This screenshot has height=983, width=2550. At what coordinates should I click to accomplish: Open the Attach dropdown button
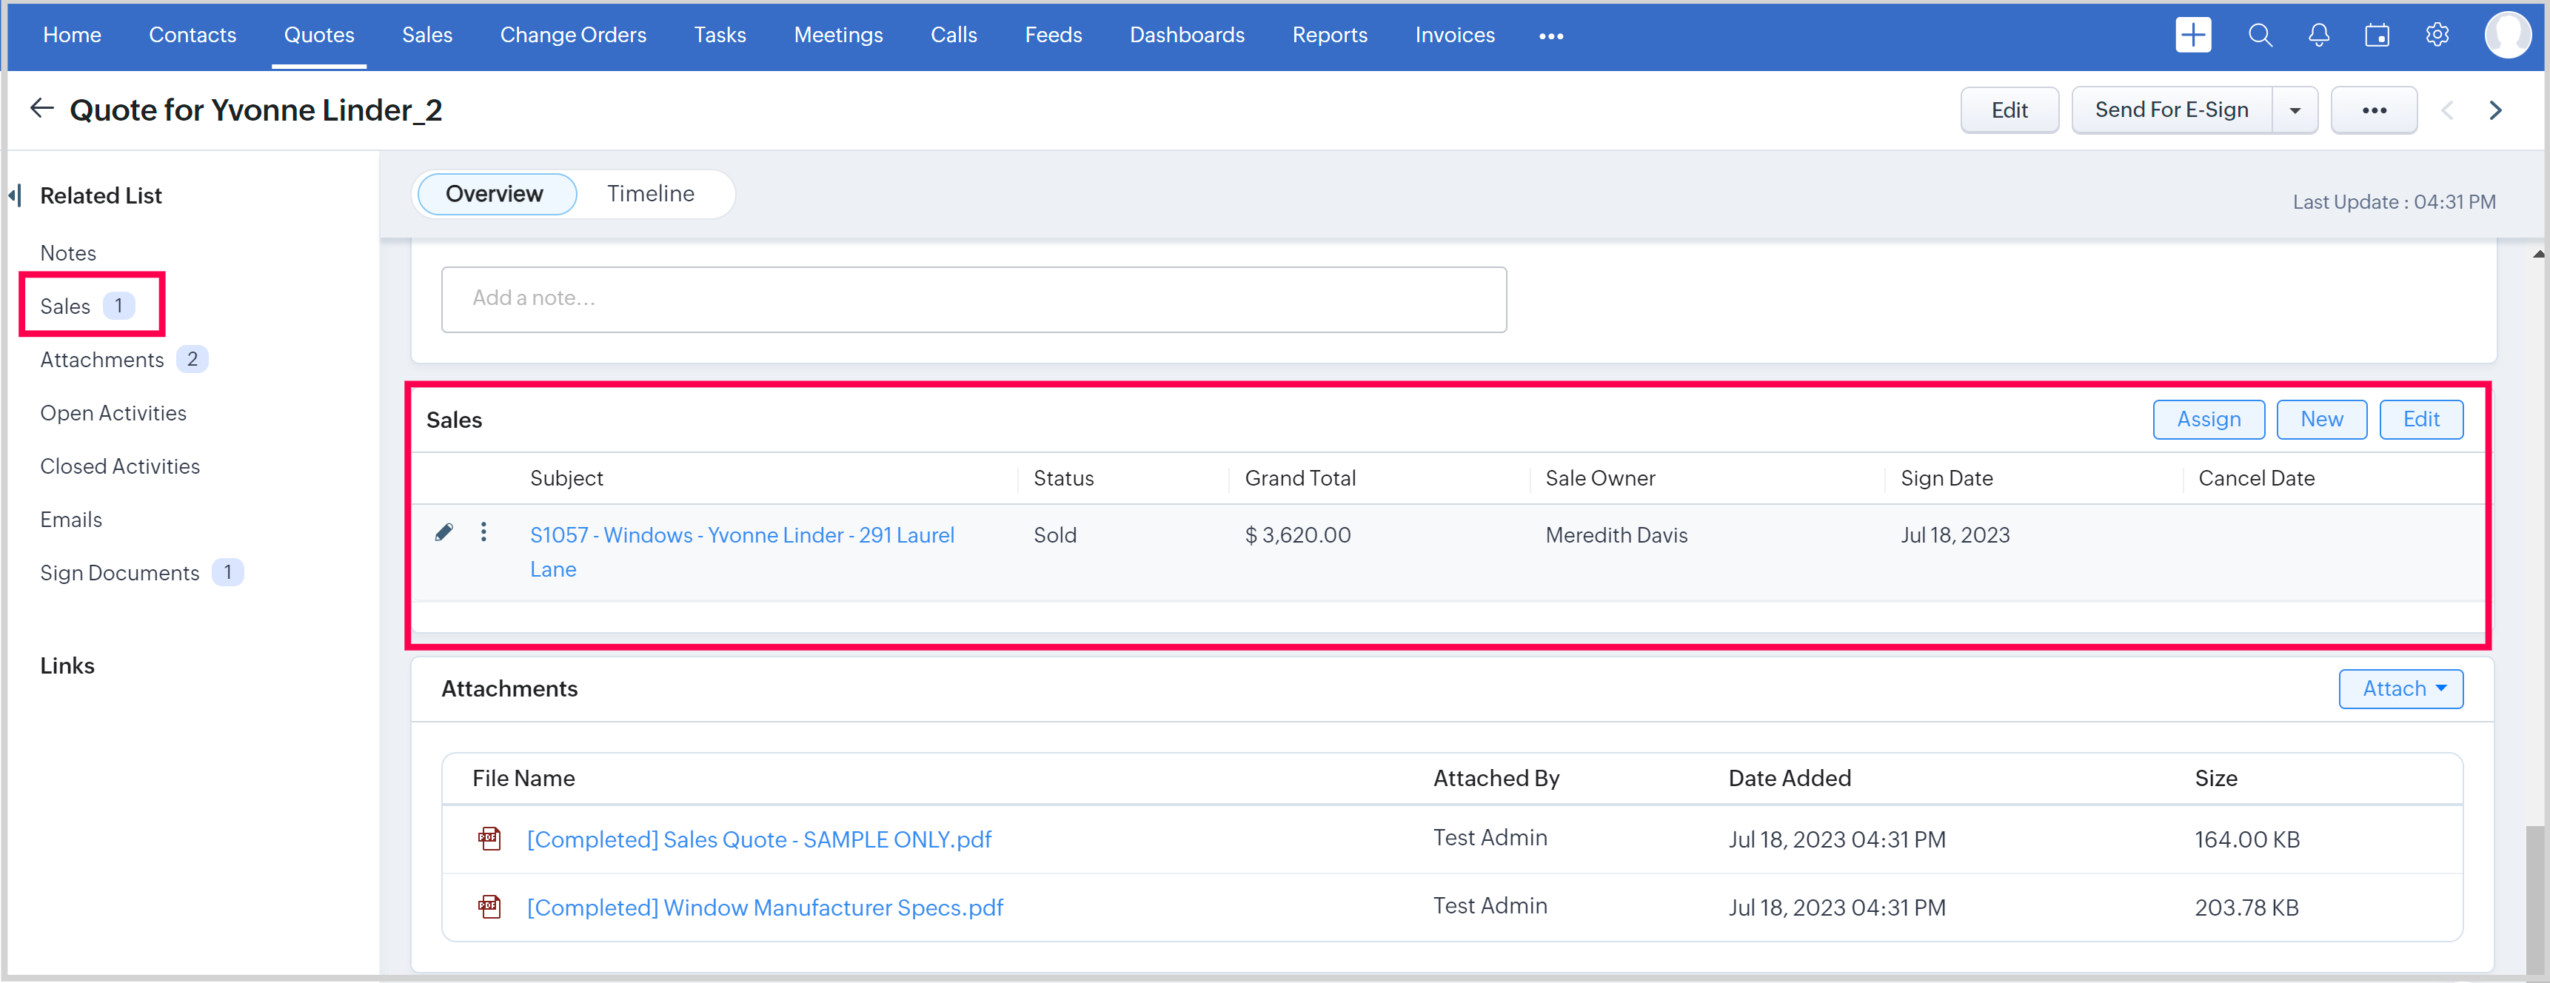coord(2400,688)
